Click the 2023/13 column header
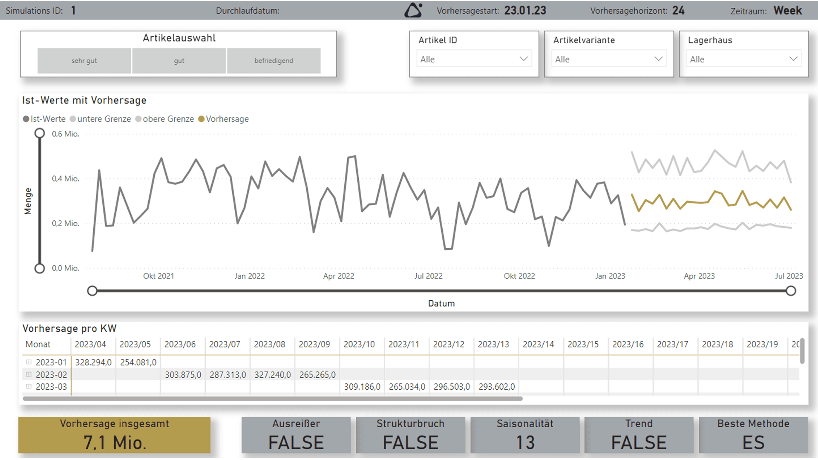This screenshot has height=460, width=818. [x=493, y=344]
